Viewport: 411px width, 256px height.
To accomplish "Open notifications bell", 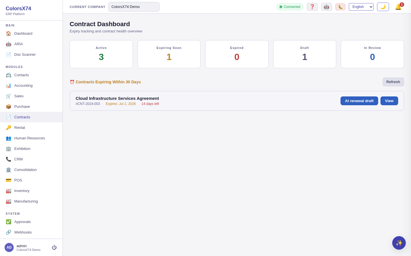I will coord(398,7).
